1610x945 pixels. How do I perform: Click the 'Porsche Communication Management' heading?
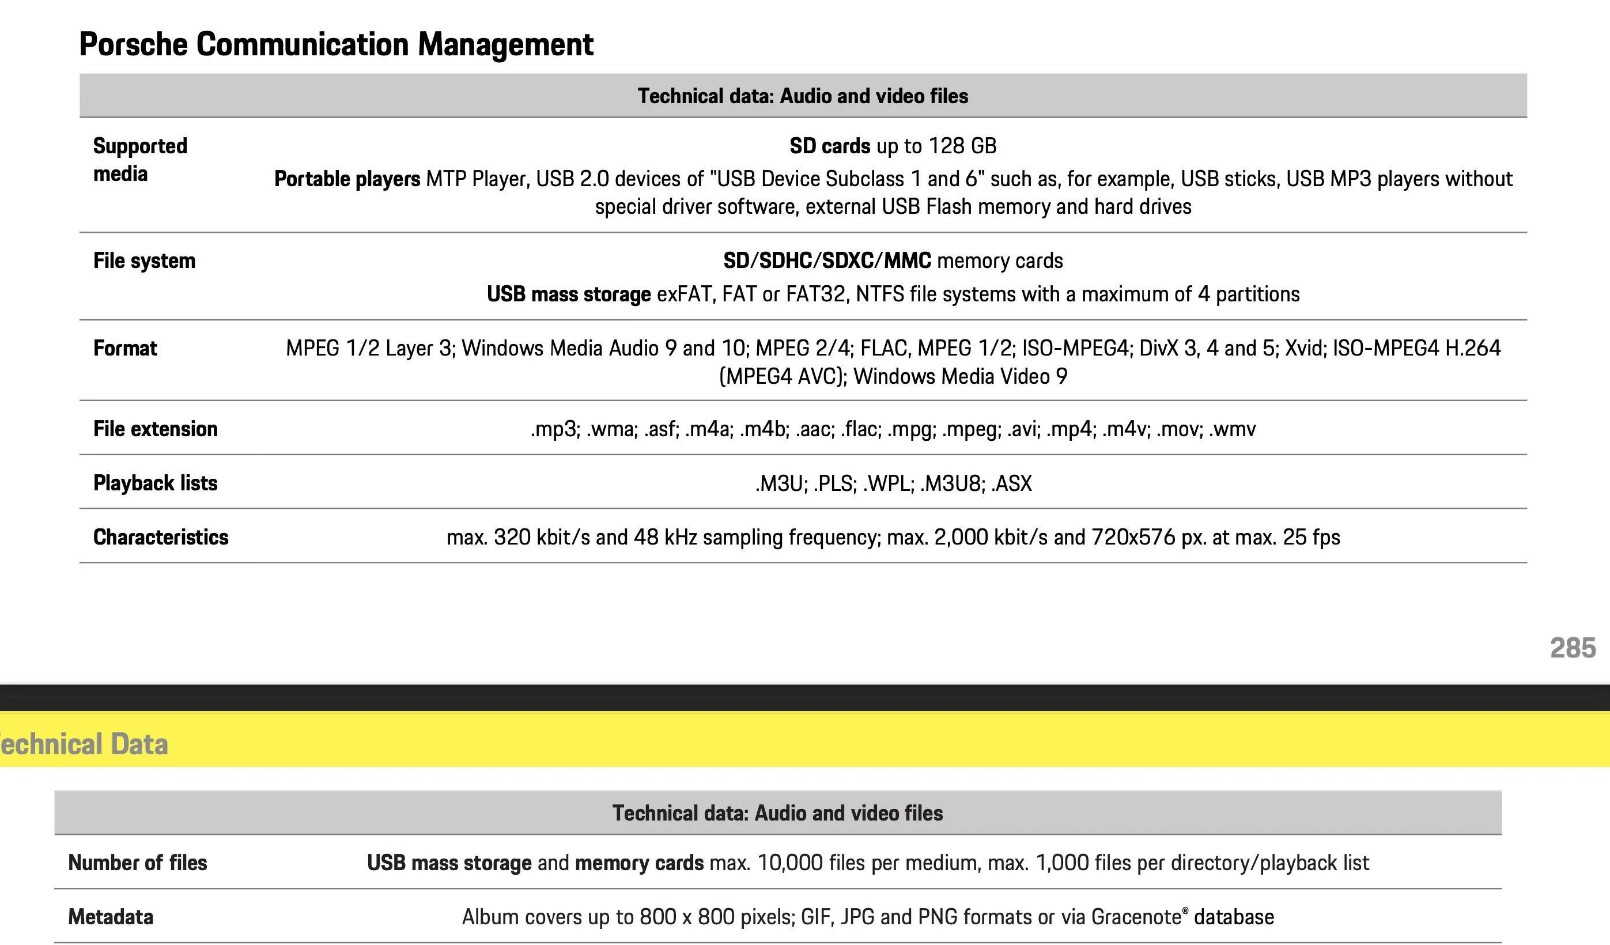pos(336,45)
